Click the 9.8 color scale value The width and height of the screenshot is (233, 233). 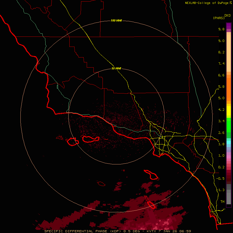coord(221,29)
